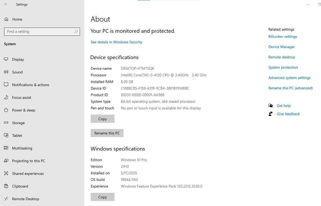Open Advanced system settings link
This screenshot has height=206, width=321.
click(290, 78)
